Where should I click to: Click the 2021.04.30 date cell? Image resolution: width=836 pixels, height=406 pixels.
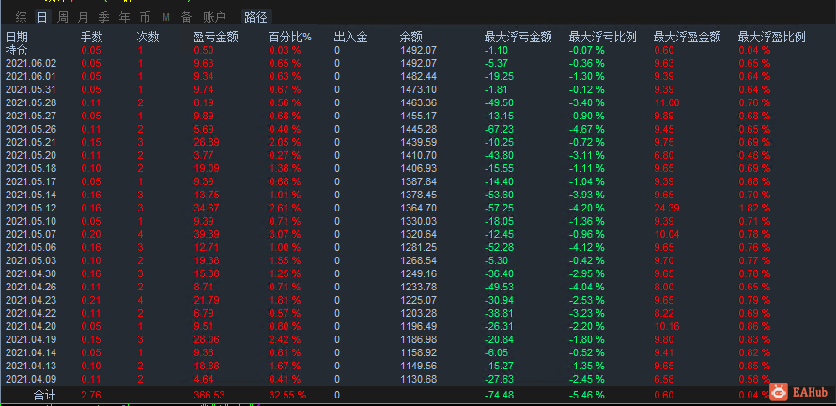(30, 273)
